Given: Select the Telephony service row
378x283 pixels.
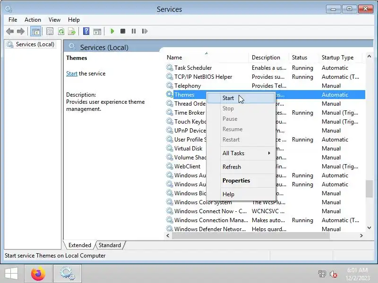Looking at the screenshot, I should coord(265,86).
